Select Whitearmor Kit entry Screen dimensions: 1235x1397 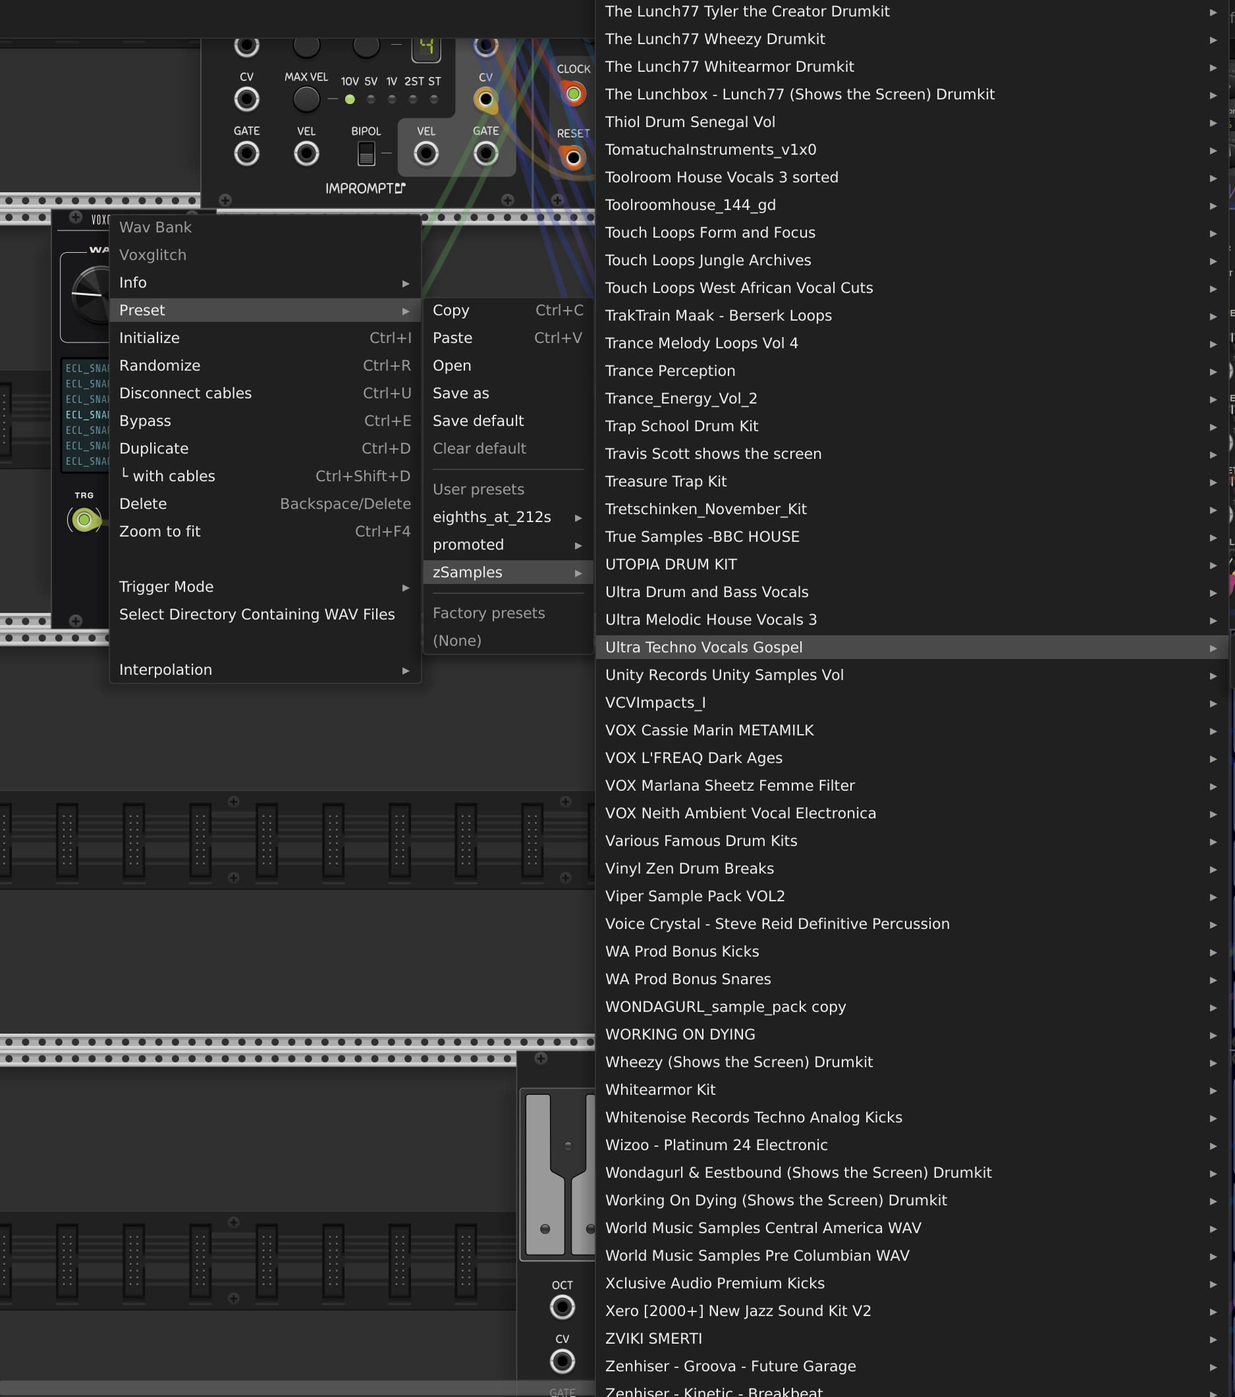(x=912, y=1090)
